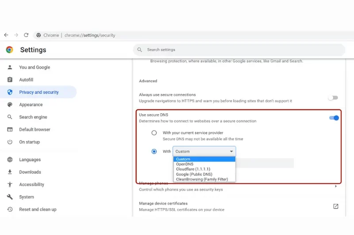
Task: Click the Chrome logo beside Settings
Action: [9, 50]
